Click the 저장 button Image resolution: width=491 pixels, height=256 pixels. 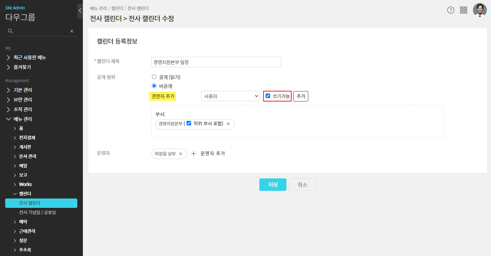pyautogui.click(x=273, y=185)
